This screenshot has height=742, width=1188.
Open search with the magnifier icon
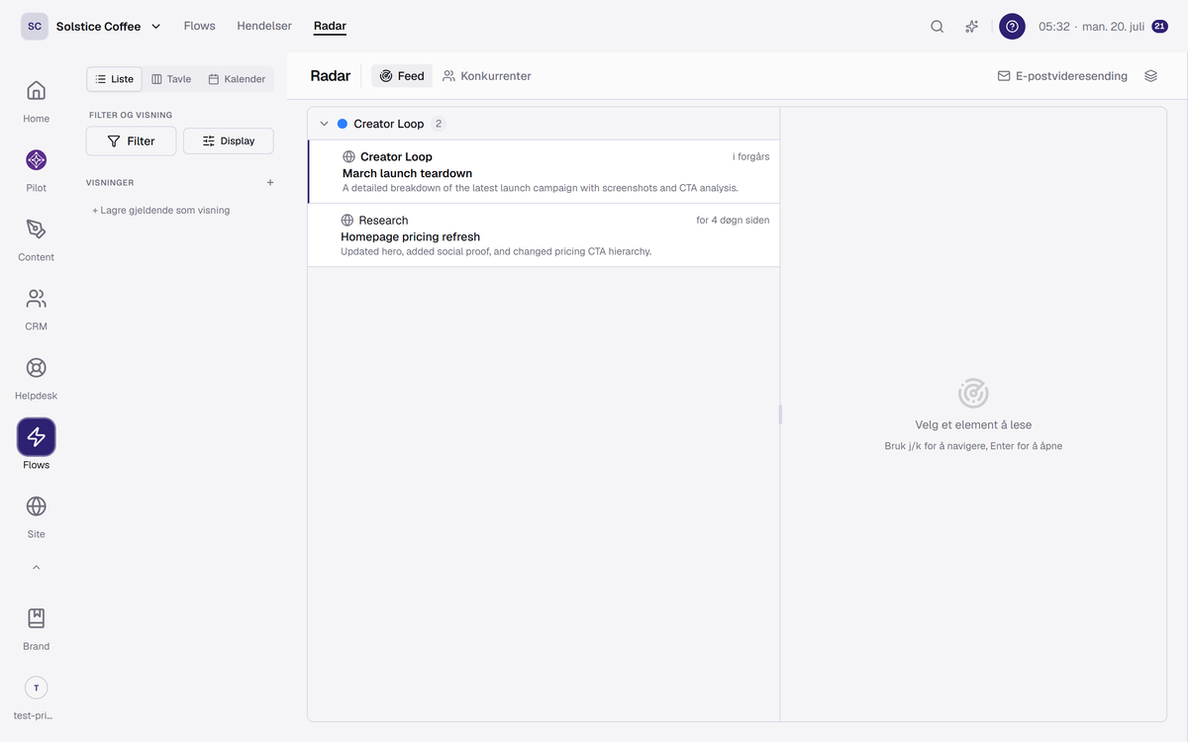(937, 27)
